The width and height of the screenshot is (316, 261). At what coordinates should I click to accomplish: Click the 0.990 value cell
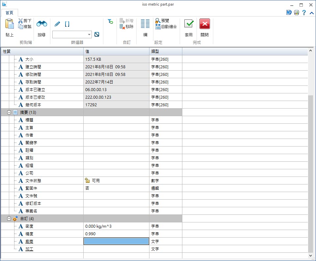tap(116, 234)
